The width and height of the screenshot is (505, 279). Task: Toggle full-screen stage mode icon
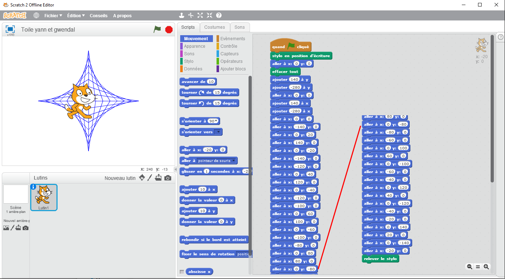click(x=10, y=29)
